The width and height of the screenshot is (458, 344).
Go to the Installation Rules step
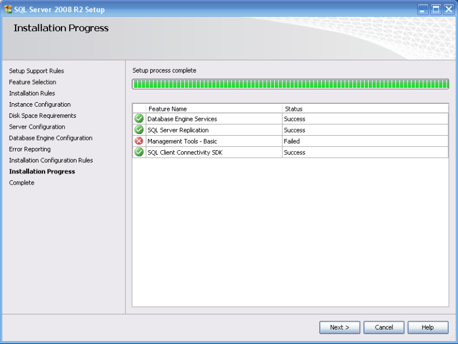pyautogui.click(x=32, y=93)
